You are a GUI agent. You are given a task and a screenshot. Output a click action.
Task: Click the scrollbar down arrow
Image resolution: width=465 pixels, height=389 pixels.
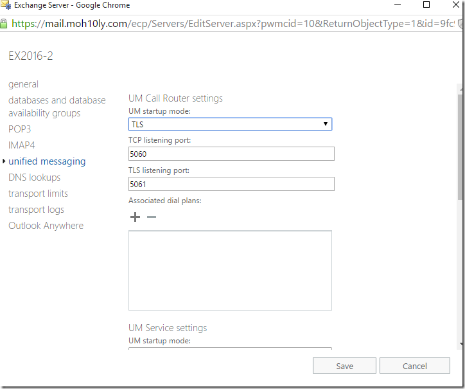point(461,344)
